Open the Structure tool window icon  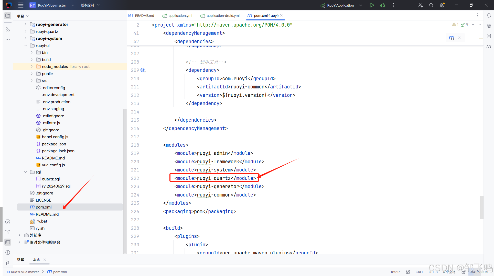pos(8,29)
